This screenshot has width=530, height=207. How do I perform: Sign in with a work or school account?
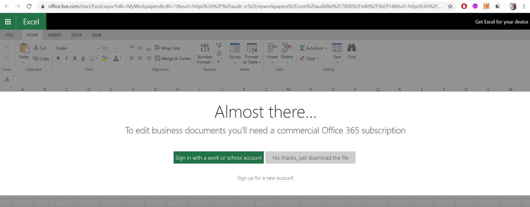click(x=219, y=157)
